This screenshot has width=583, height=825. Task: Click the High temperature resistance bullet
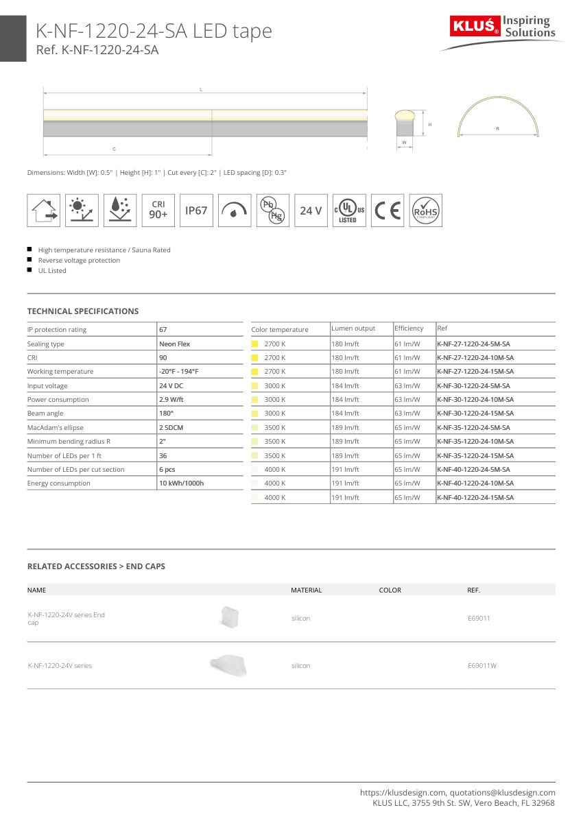pos(104,250)
